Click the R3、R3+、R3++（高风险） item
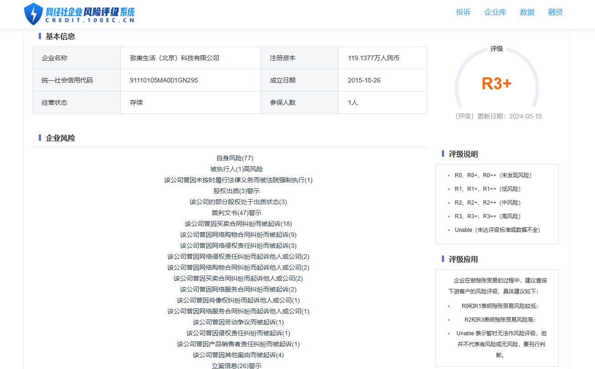The width and height of the screenshot is (595, 369). tap(488, 216)
